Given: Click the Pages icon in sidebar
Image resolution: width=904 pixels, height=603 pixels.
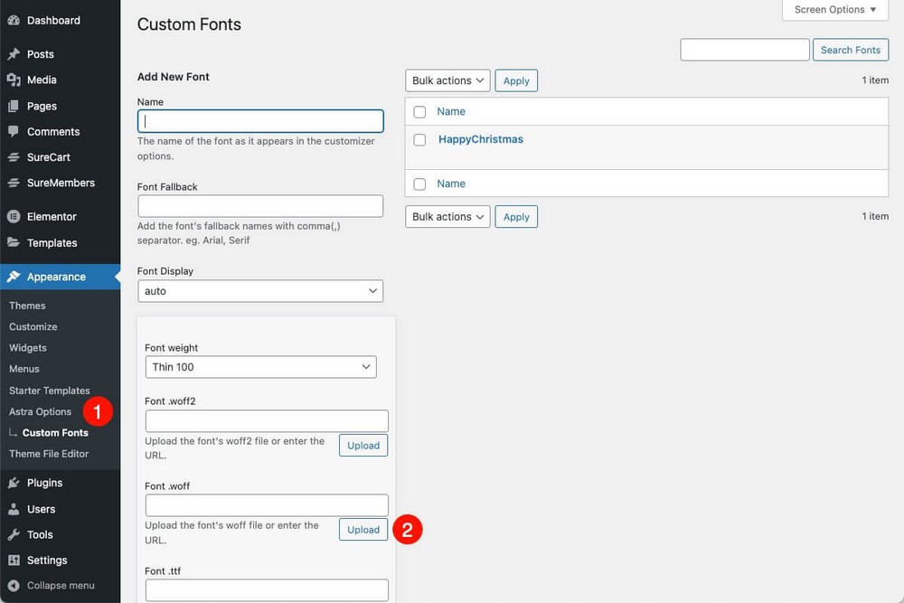Looking at the screenshot, I should click(x=14, y=106).
